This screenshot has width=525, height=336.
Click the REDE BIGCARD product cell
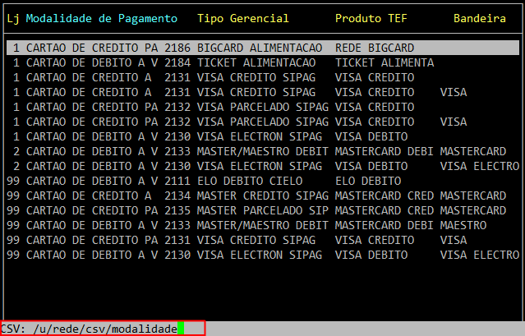coord(374,48)
